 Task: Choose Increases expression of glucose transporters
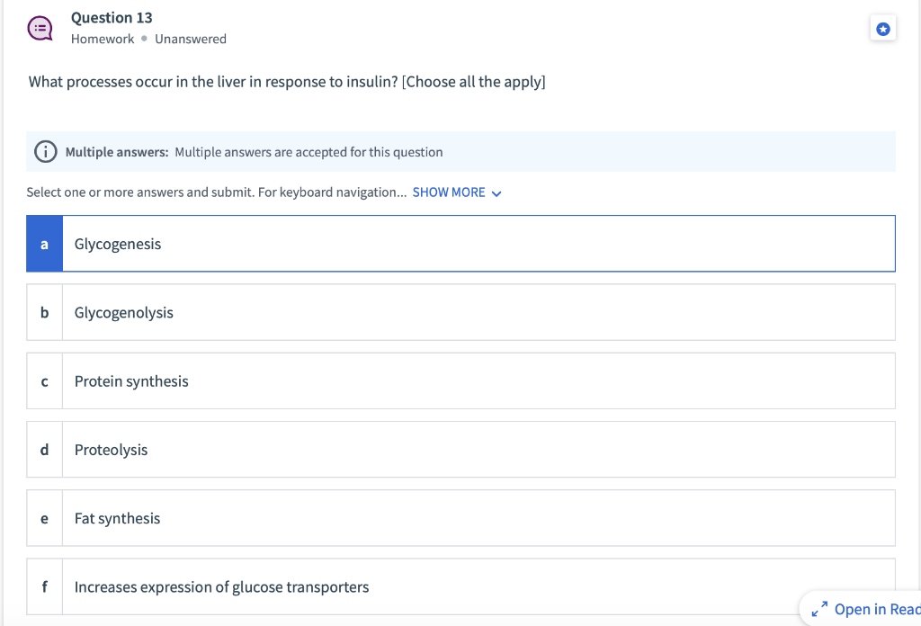coord(461,586)
